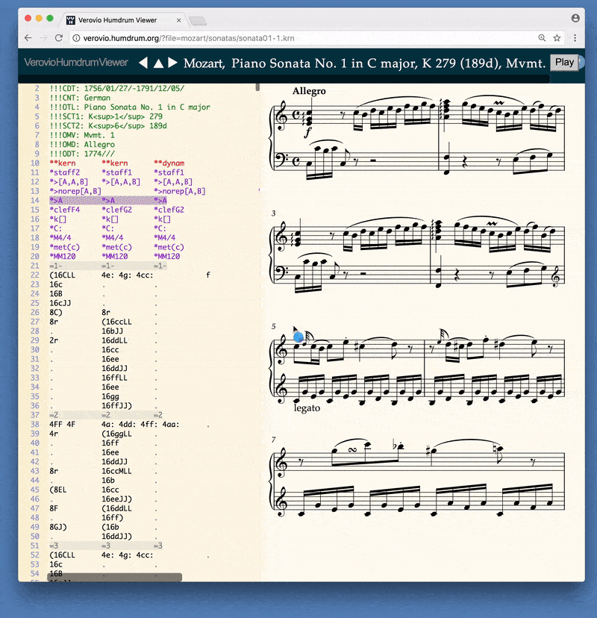597x618 pixels.
Task: Click the '*staff2' token in the editor
Action: [65, 172]
